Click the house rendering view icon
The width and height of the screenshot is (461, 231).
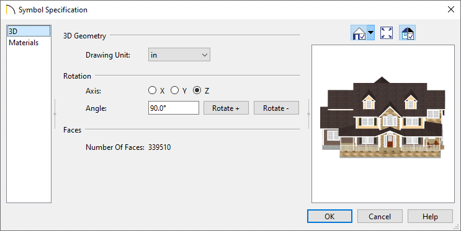pos(359,33)
